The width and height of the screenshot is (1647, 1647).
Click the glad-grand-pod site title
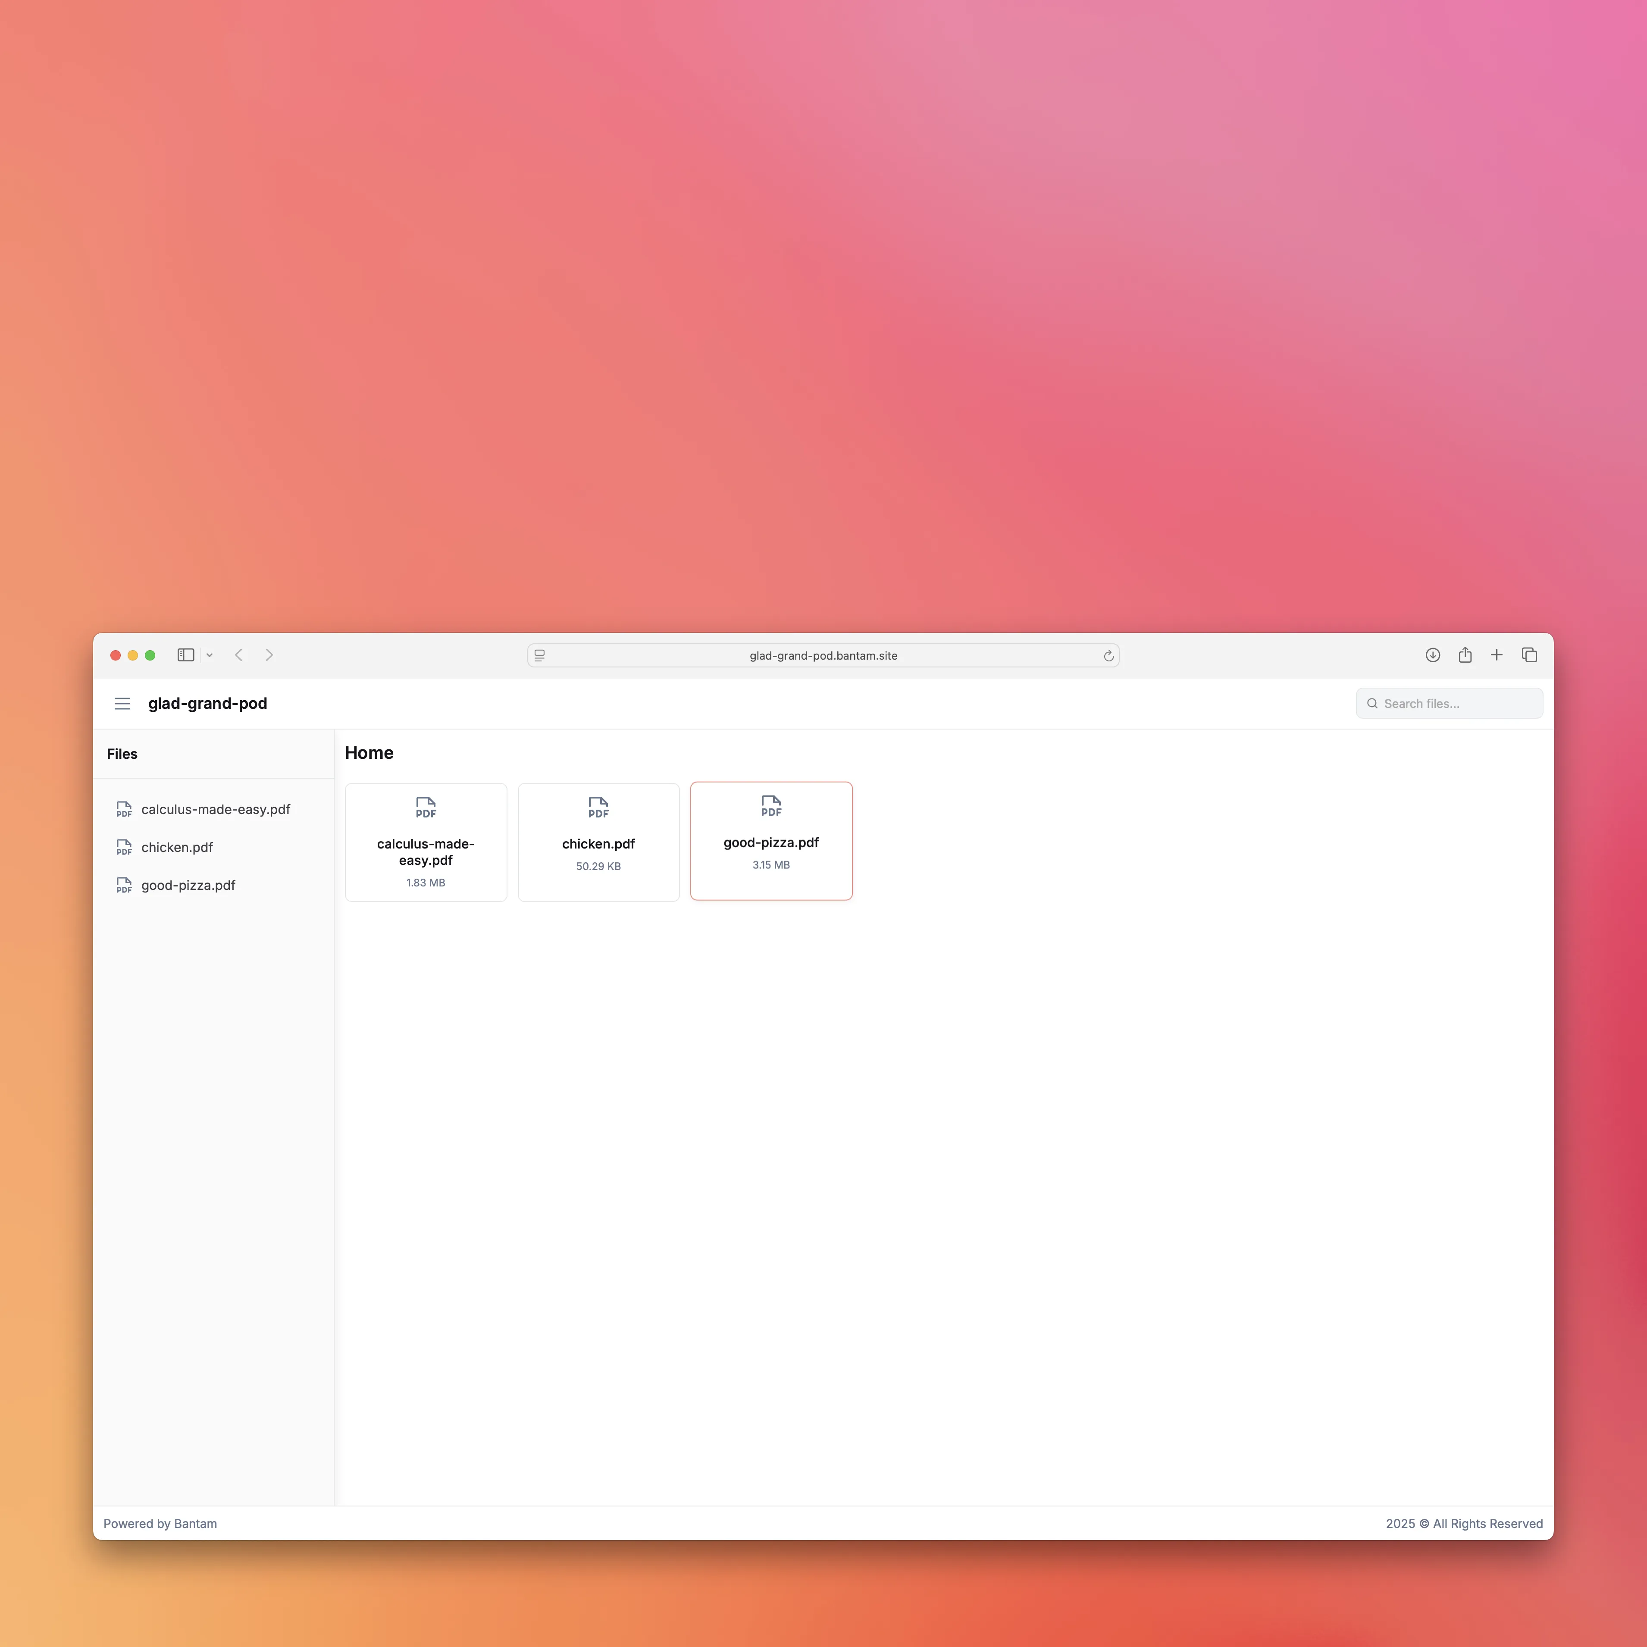208,703
